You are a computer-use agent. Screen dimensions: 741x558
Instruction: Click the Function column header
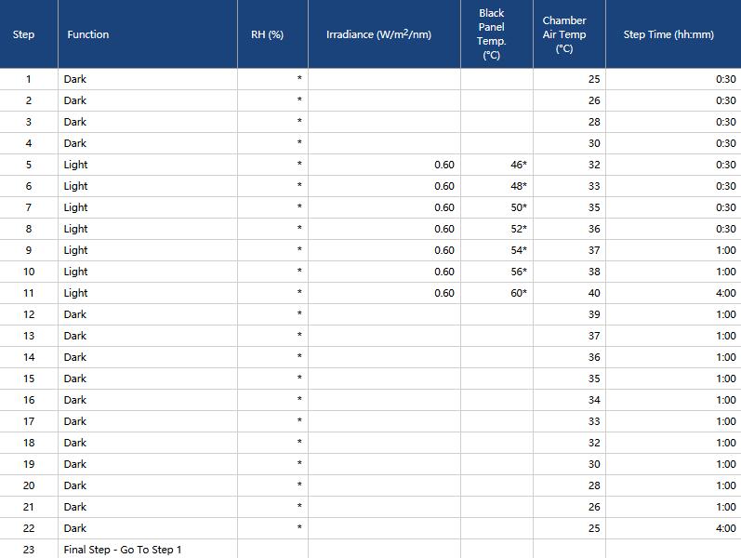pyautogui.click(x=88, y=34)
